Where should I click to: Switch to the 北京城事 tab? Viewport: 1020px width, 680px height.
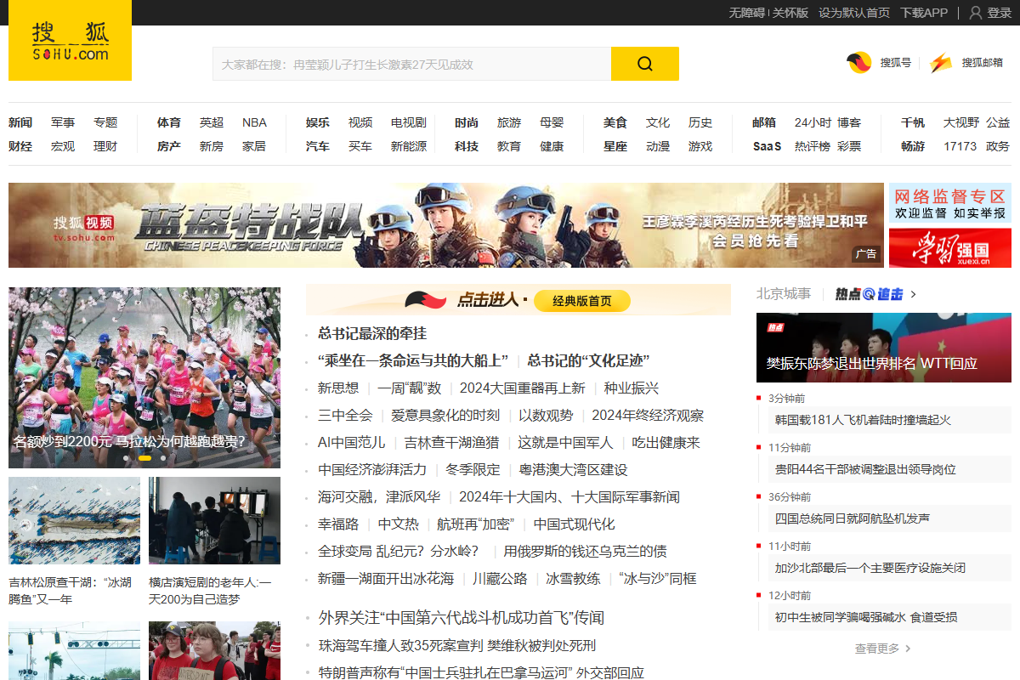pos(784,293)
